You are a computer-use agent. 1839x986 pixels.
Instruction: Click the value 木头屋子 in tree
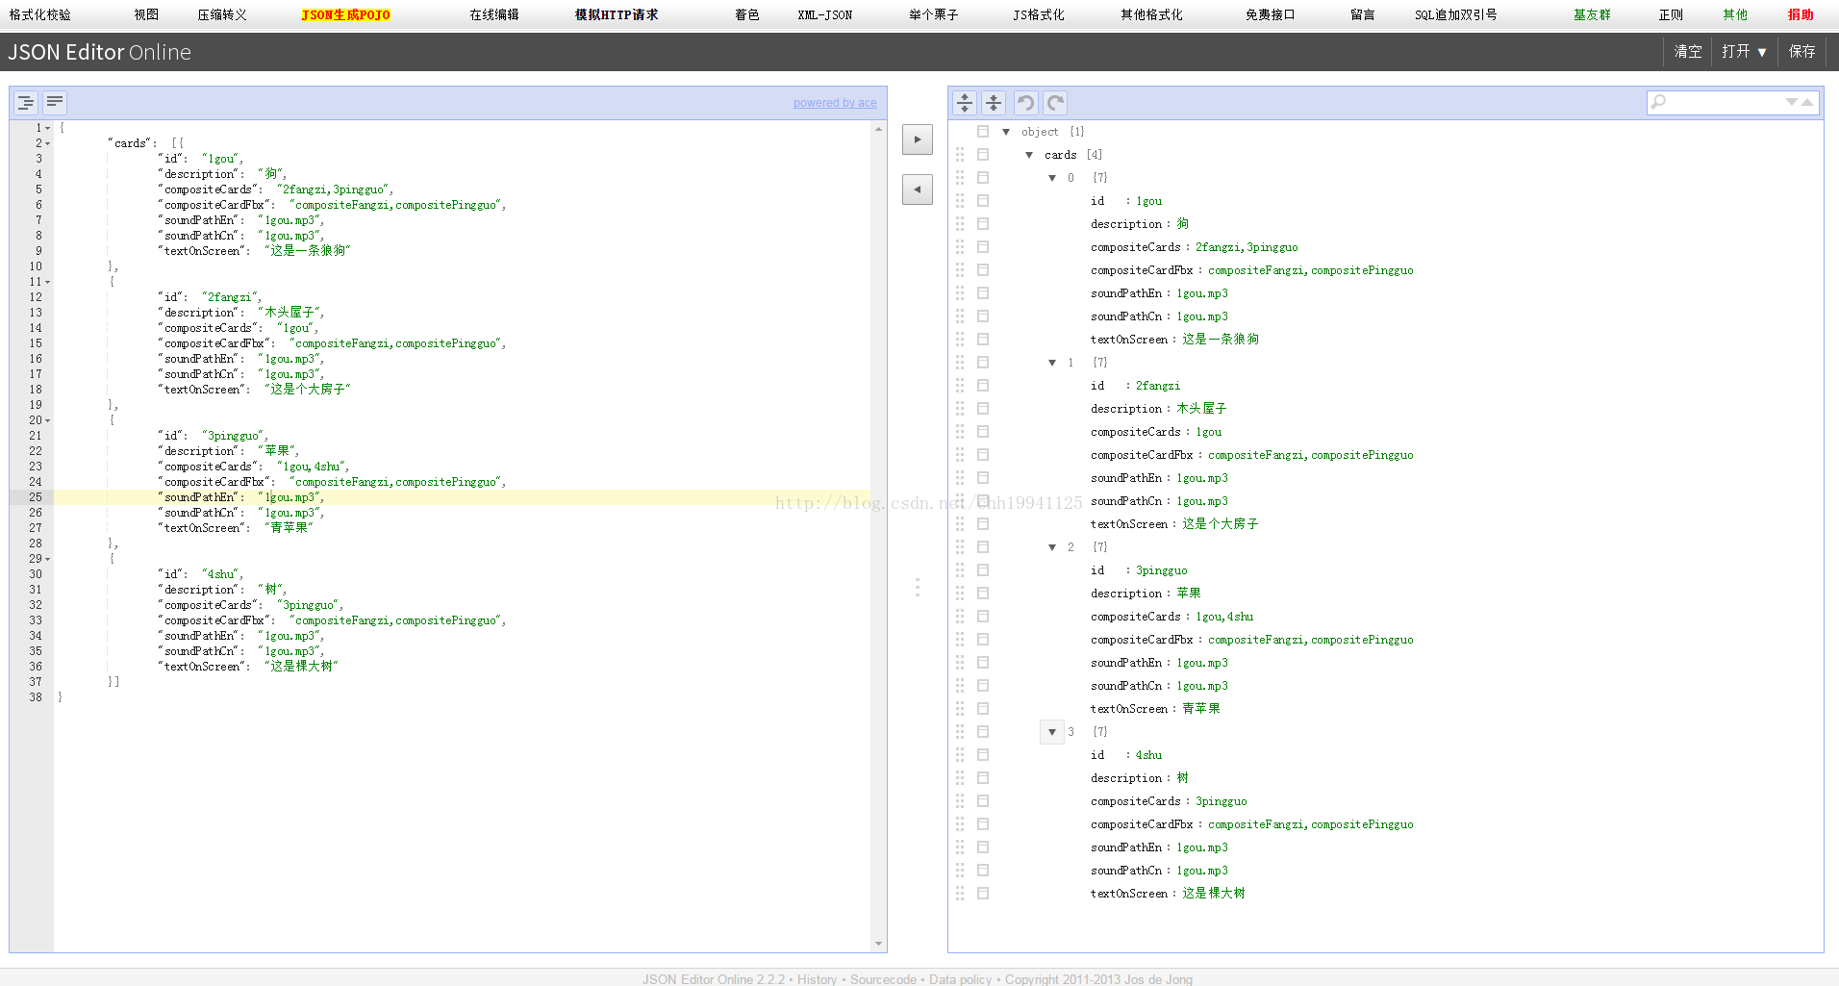[x=1201, y=409]
